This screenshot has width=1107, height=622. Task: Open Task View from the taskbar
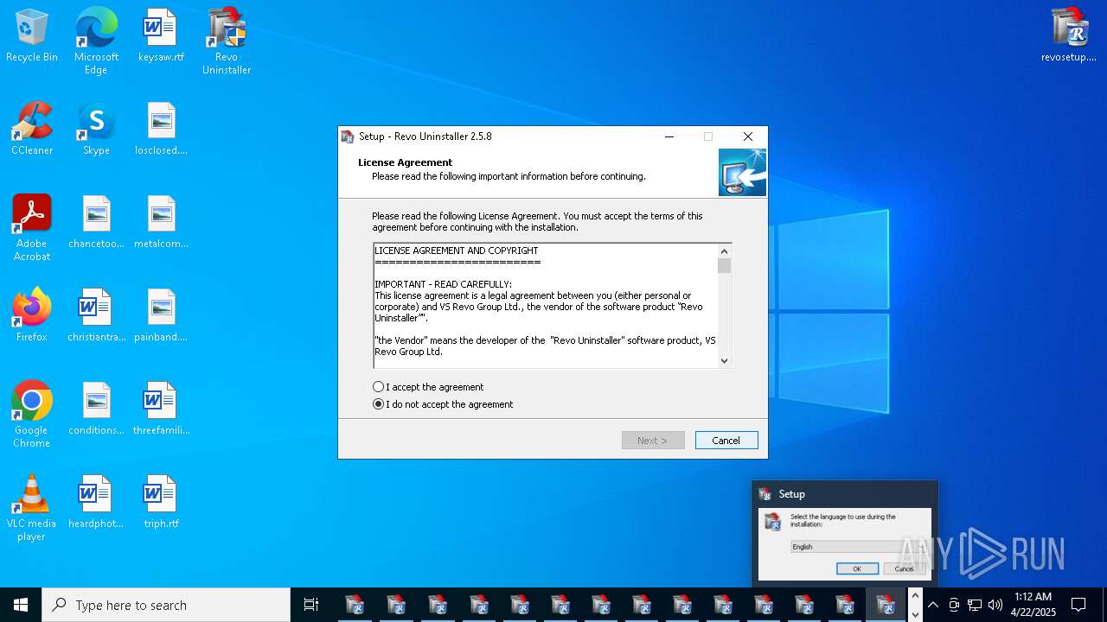311,605
